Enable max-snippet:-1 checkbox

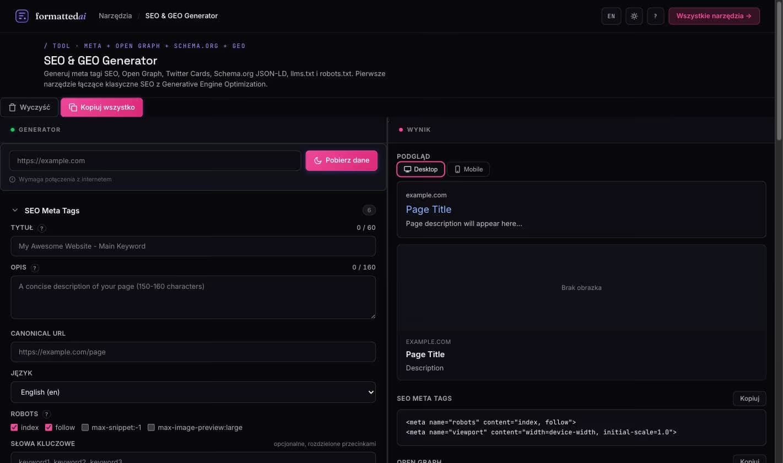coord(85,427)
